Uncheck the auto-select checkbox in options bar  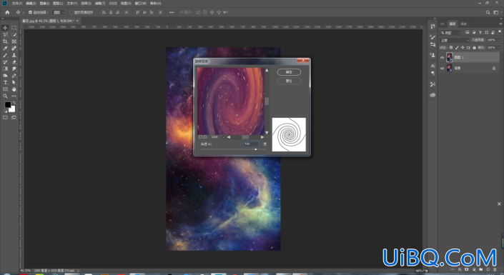pyautogui.click(x=30, y=12)
